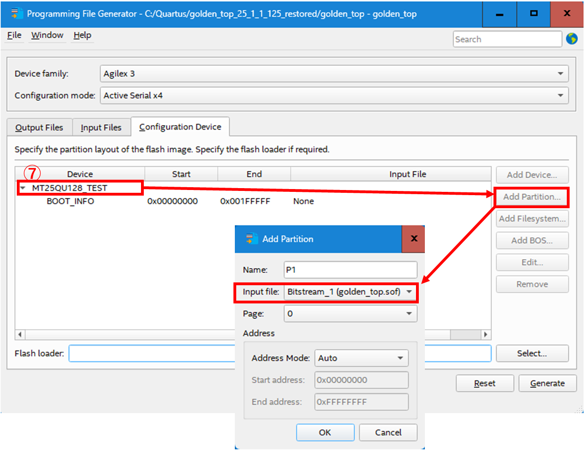Viewport: 585px width, 450px height.
Task: Switch to the Output Files tab
Action: [x=39, y=127]
